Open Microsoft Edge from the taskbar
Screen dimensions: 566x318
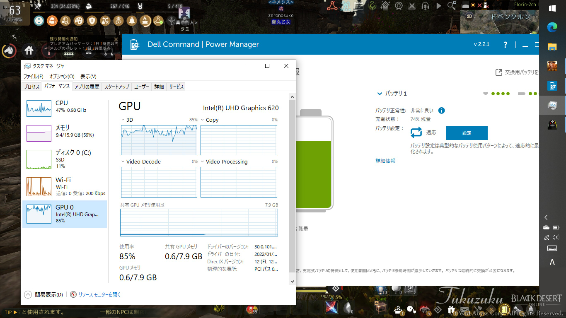tap(552, 27)
